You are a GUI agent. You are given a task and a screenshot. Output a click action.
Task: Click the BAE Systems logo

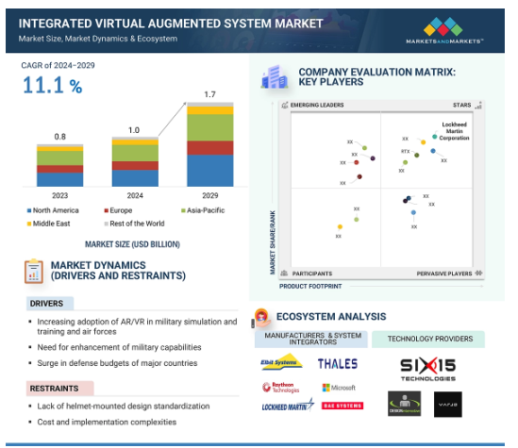(x=343, y=406)
